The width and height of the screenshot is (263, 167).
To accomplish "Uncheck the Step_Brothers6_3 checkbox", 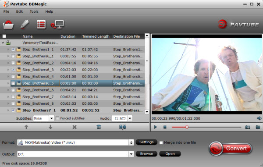I will click(13, 70).
